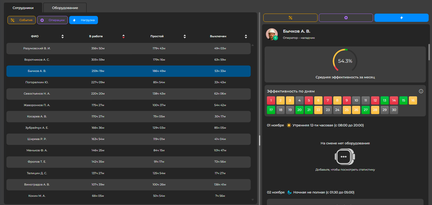The image size is (432, 205).
Task: Click the night shift moon icon
Action: (289, 192)
